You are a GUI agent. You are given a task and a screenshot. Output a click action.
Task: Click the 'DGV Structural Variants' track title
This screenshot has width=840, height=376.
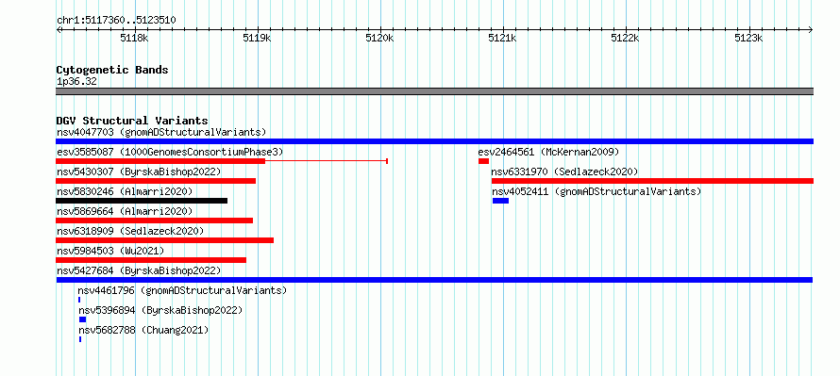click(x=132, y=121)
